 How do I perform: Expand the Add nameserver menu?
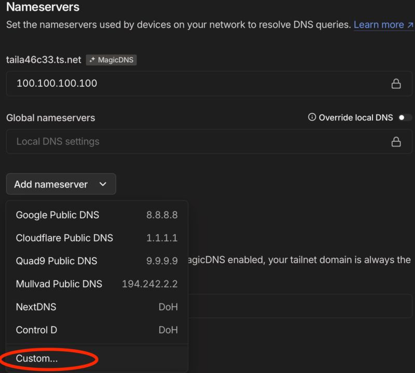pyautogui.click(x=61, y=184)
